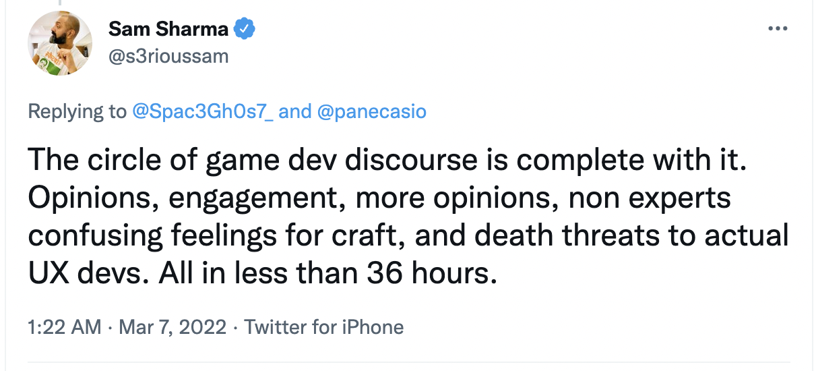Open Sam Sharma's profile picture

[59, 43]
